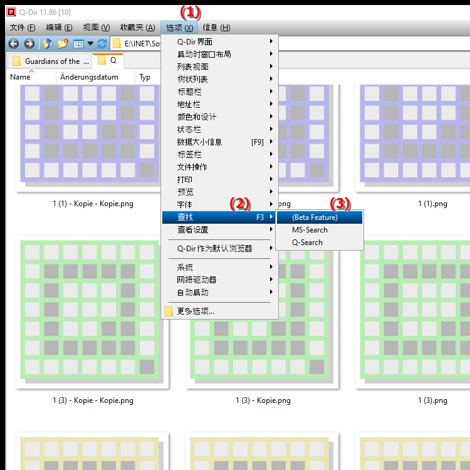The height and width of the screenshot is (470, 470).
Task: Click file name 1 (3) - Kopie.png
Action: (x=263, y=400)
